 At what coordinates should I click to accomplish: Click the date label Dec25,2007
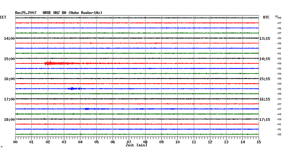click(x=26, y=13)
